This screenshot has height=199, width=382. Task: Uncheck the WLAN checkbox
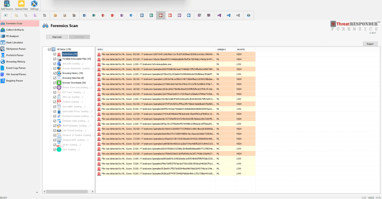click(54, 145)
